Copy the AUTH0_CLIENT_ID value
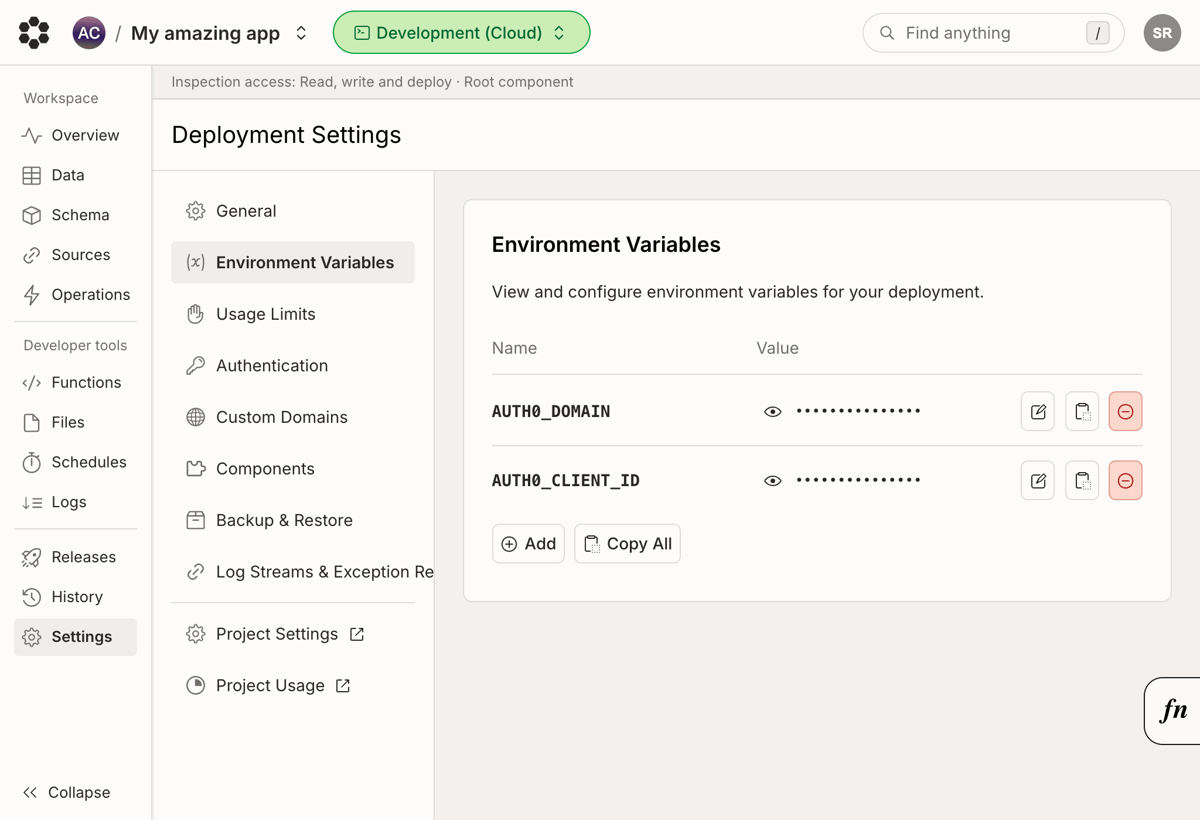Image resolution: width=1200 pixels, height=820 pixels. point(1082,480)
